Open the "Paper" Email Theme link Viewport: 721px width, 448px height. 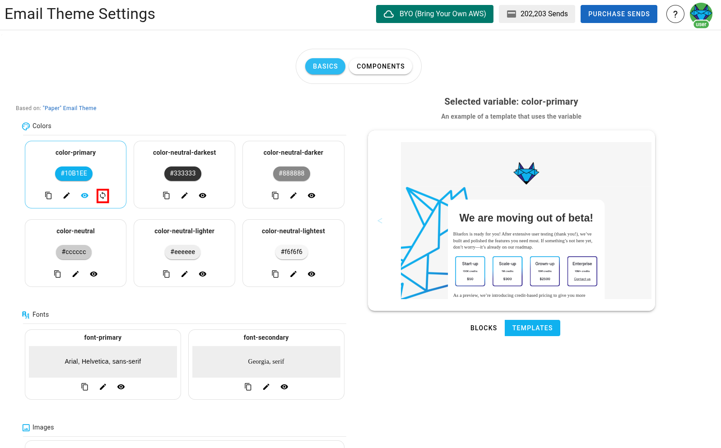pyautogui.click(x=70, y=108)
